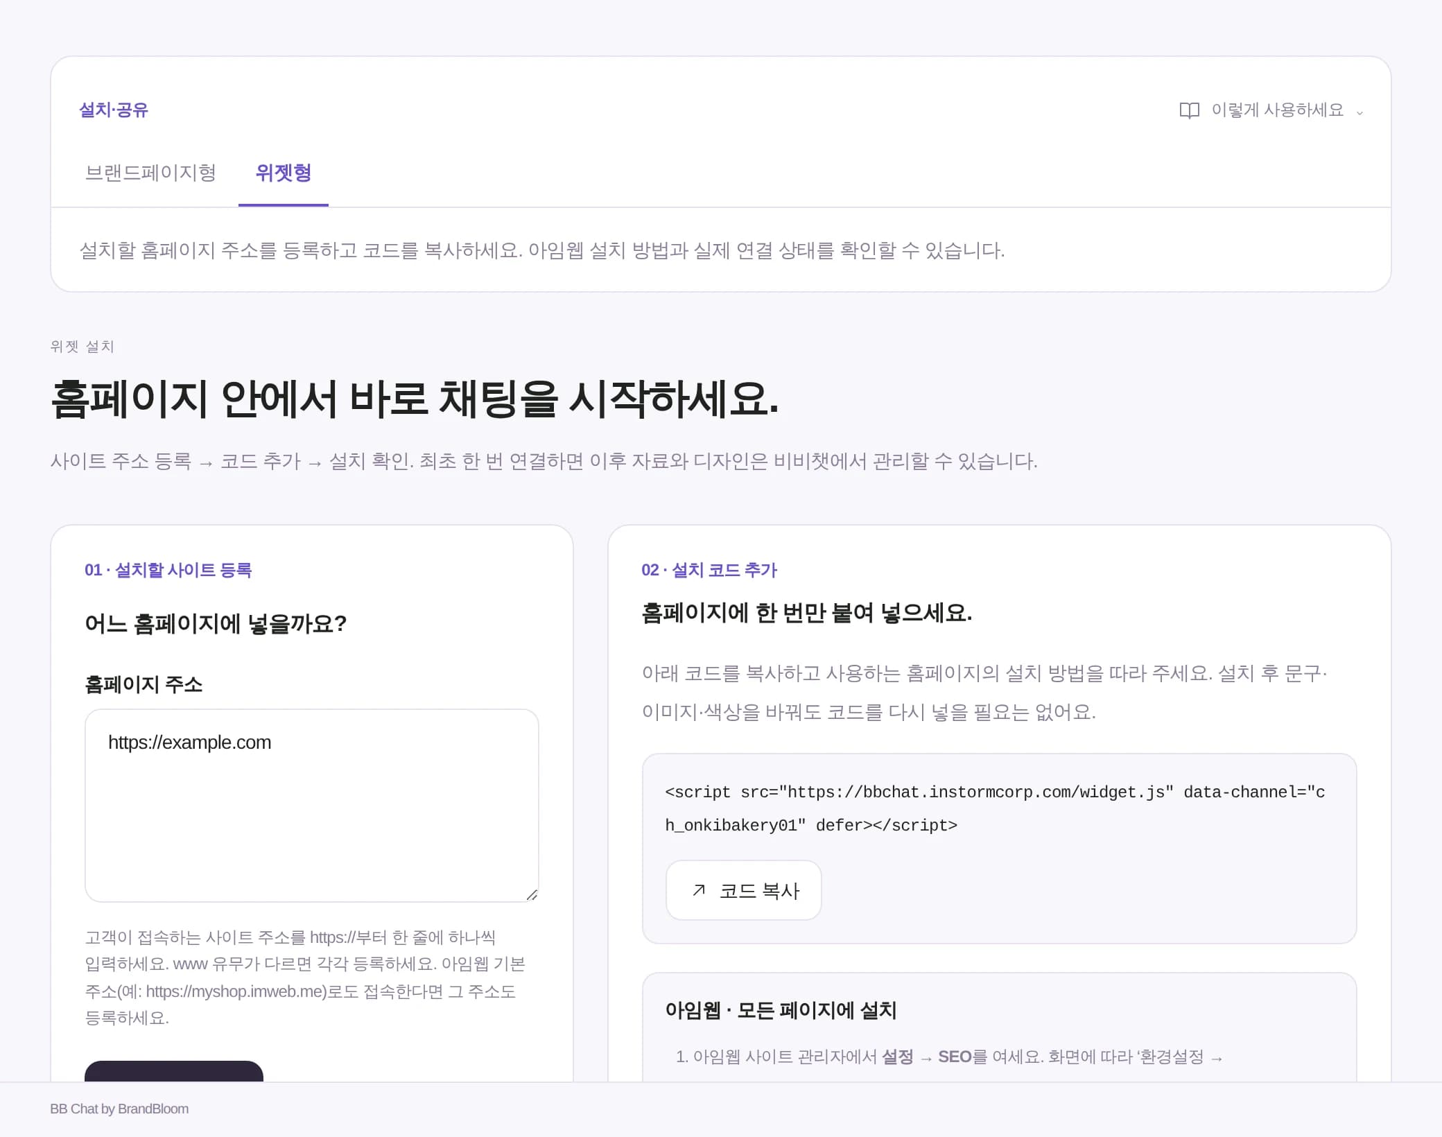Click the 코드 복사 button
Image resolution: width=1442 pixels, height=1137 pixels.
tap(744, 890)
